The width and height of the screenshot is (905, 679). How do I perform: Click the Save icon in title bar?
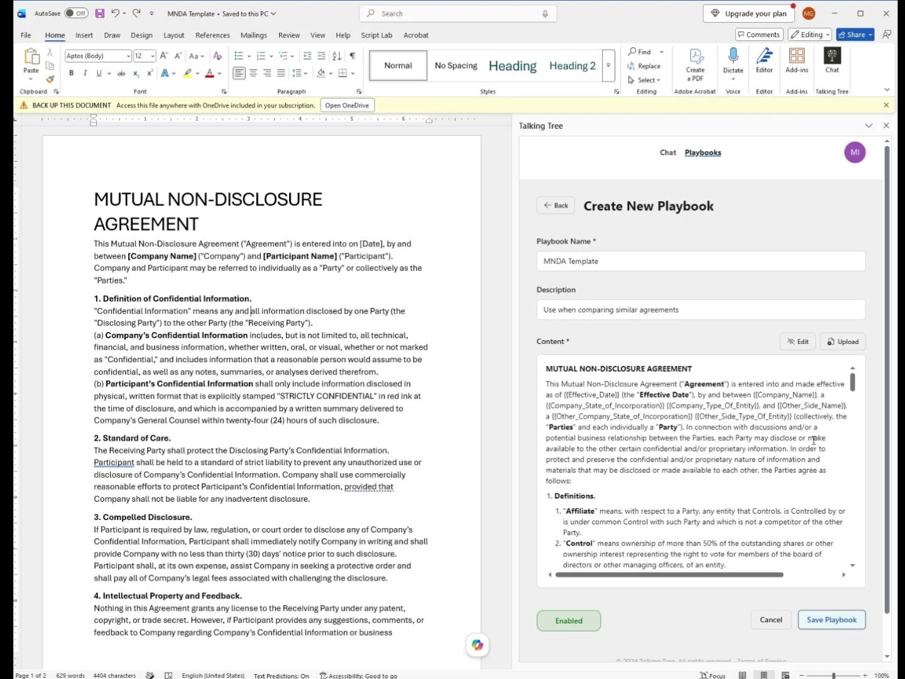[99, 13]
